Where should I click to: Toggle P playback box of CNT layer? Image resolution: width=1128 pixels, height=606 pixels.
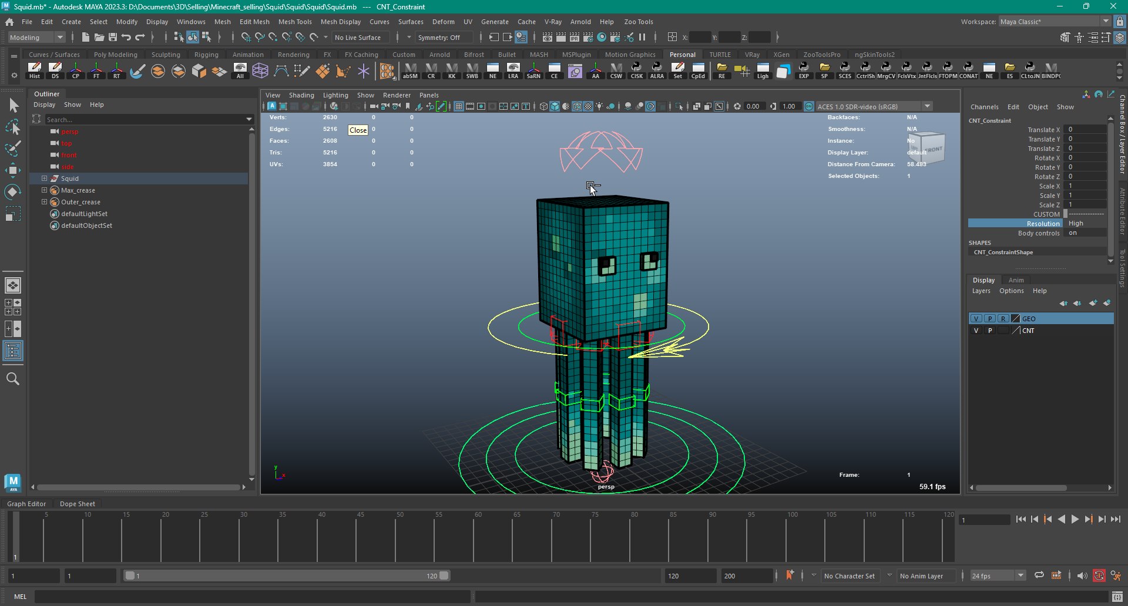(990, 331)
